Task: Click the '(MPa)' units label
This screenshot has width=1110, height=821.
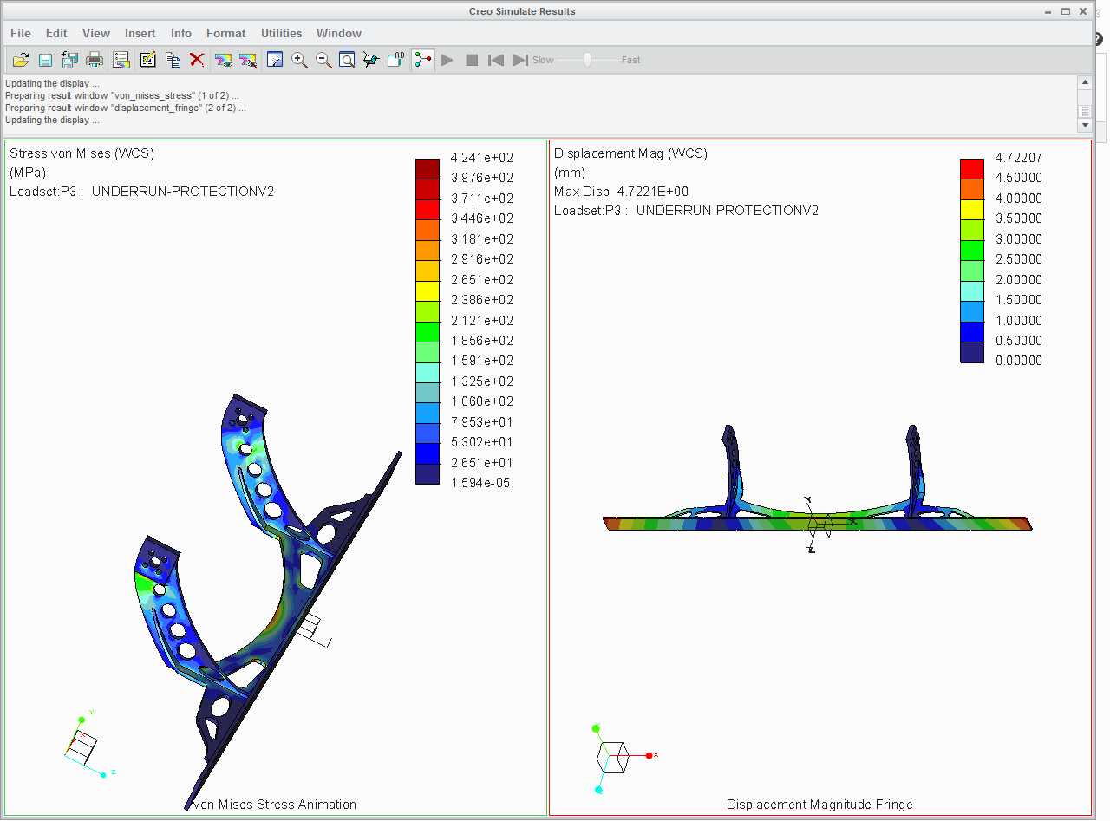Action: tap(28, 173)
